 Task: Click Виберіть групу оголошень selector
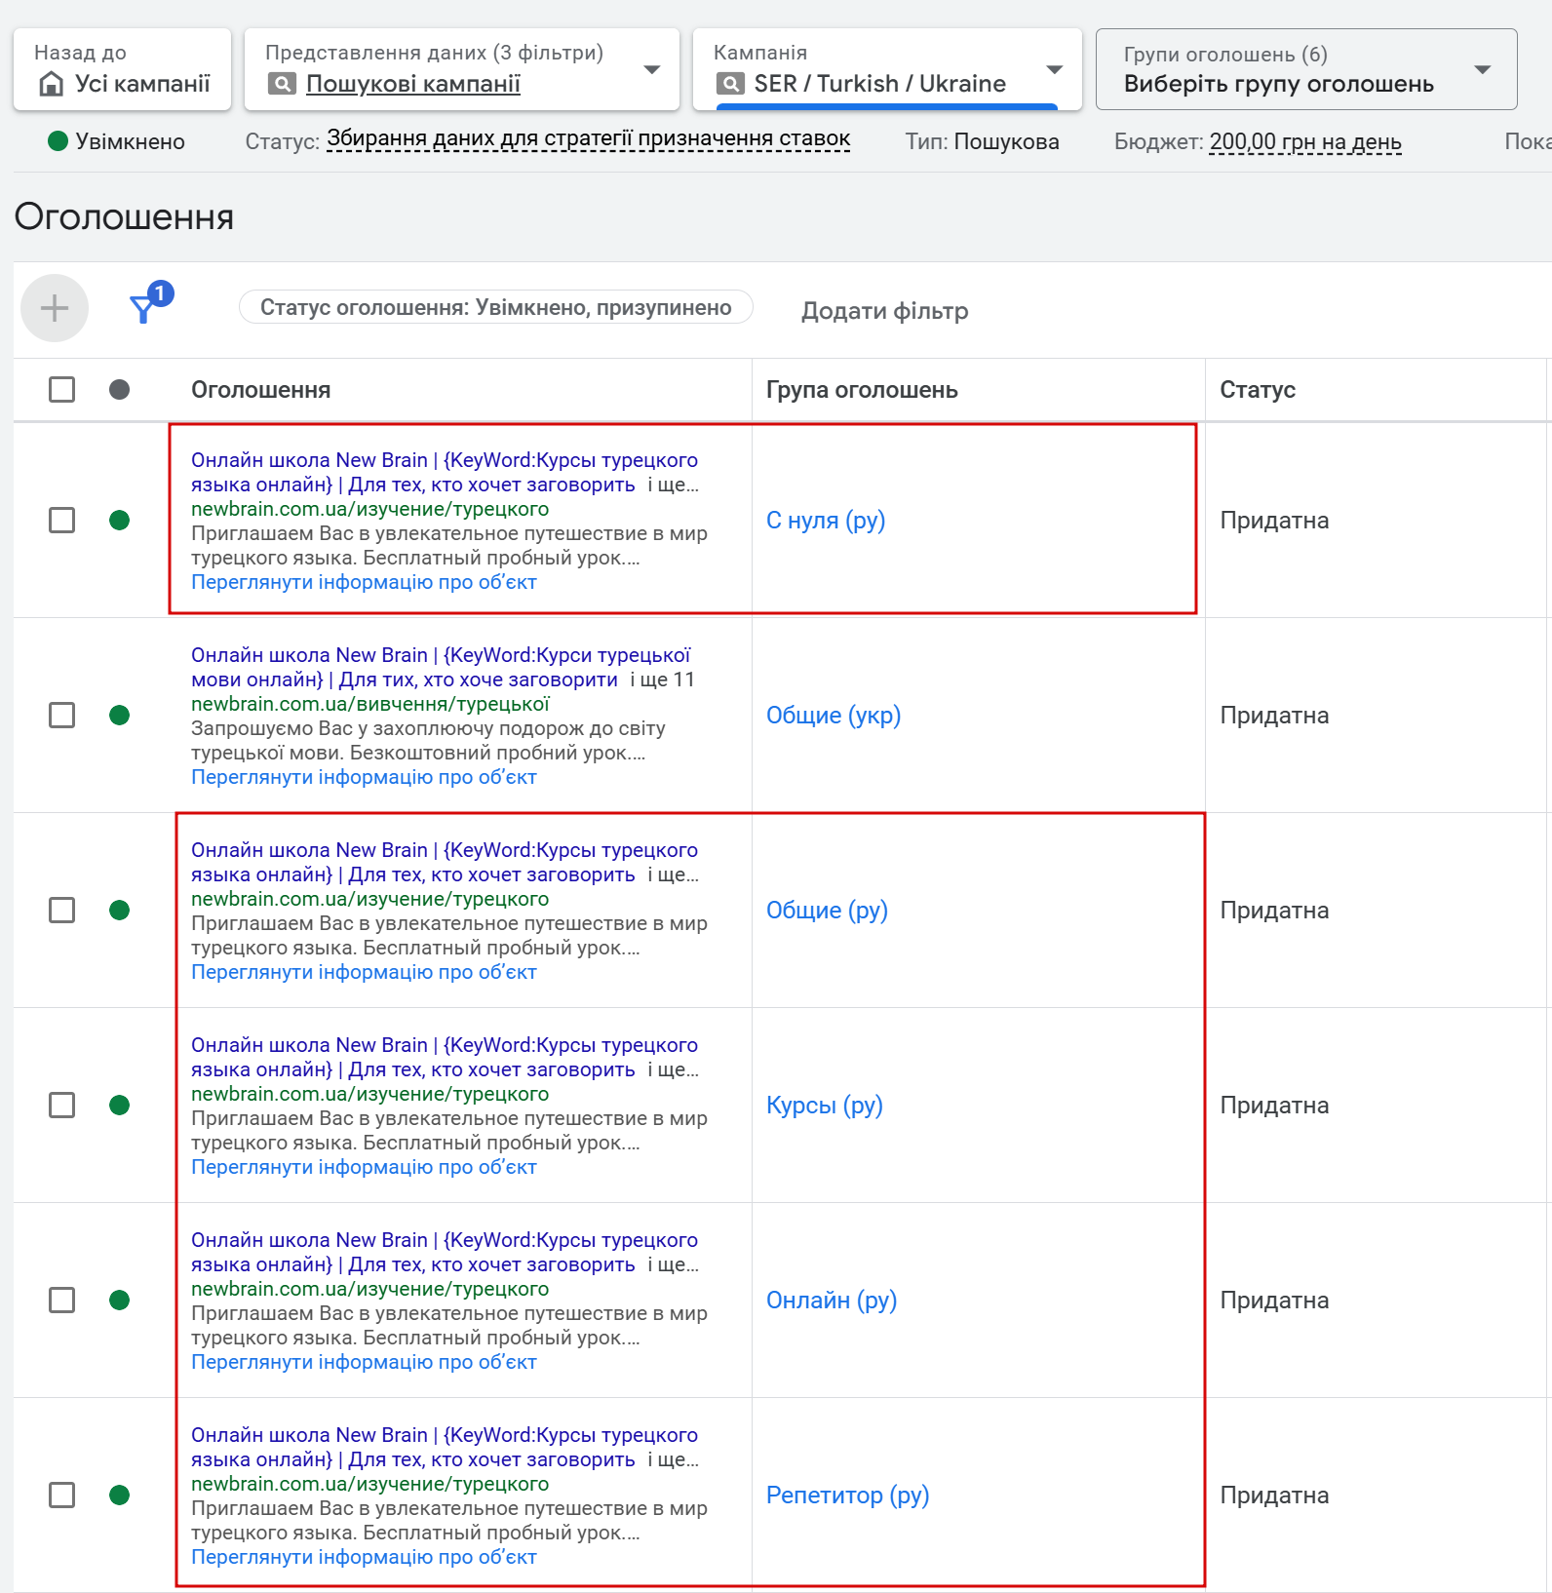[x=1306, y=69]
